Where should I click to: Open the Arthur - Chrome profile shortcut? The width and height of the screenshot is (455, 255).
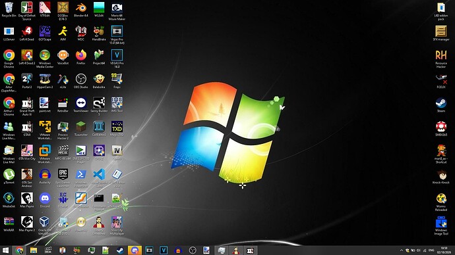pos(9,106)
